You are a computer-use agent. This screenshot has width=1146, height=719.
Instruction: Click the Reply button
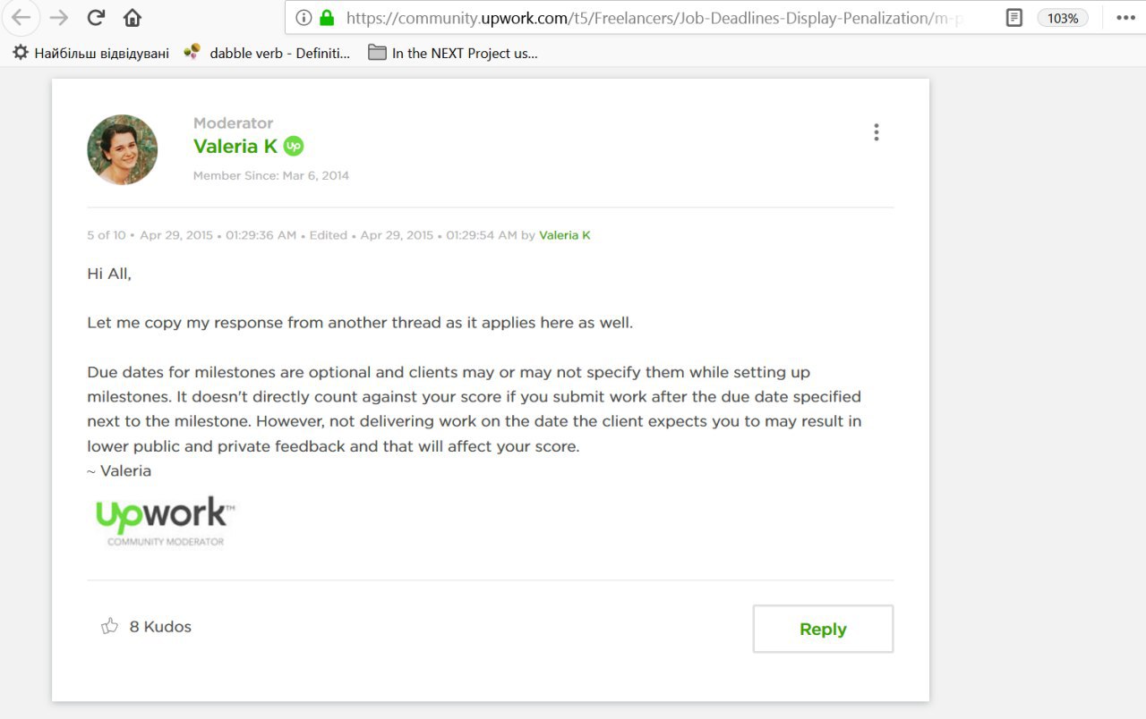(x=822, y=629)
